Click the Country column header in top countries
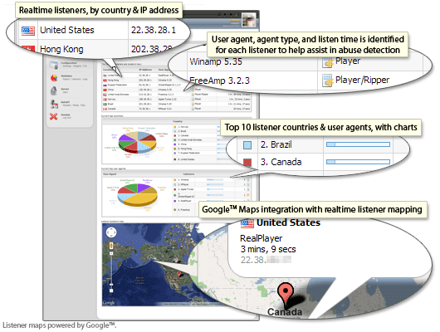440x332 pixels. point(178,121)
